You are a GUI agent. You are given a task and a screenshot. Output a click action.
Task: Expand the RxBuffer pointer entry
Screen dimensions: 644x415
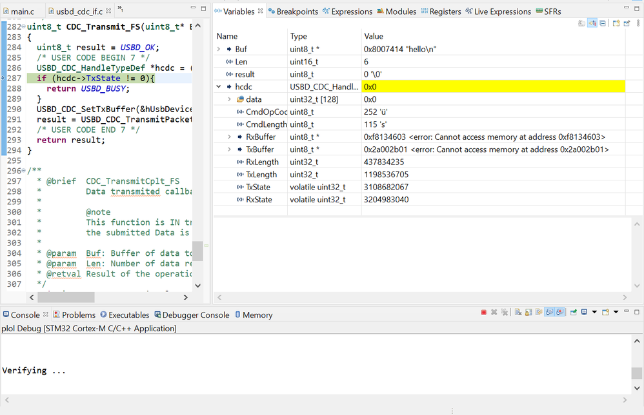click(230, 137)
